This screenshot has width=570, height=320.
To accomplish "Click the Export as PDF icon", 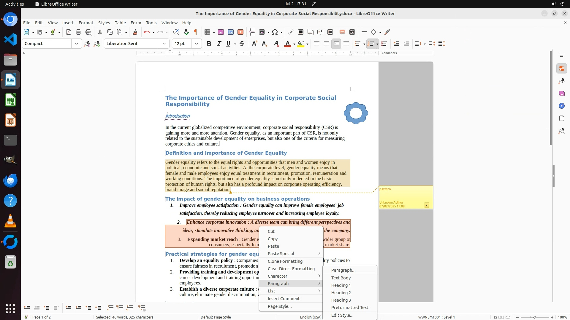I will [69, 32].
